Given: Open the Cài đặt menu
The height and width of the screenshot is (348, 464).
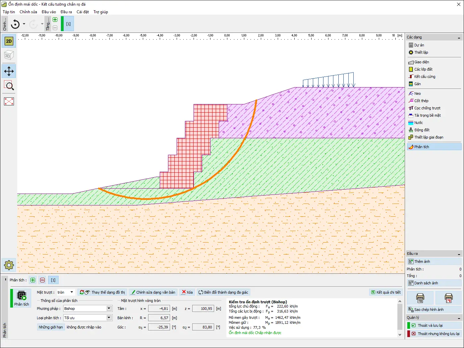Looking at the screenshot, I should pyautogui.click(x=83, y=12).
